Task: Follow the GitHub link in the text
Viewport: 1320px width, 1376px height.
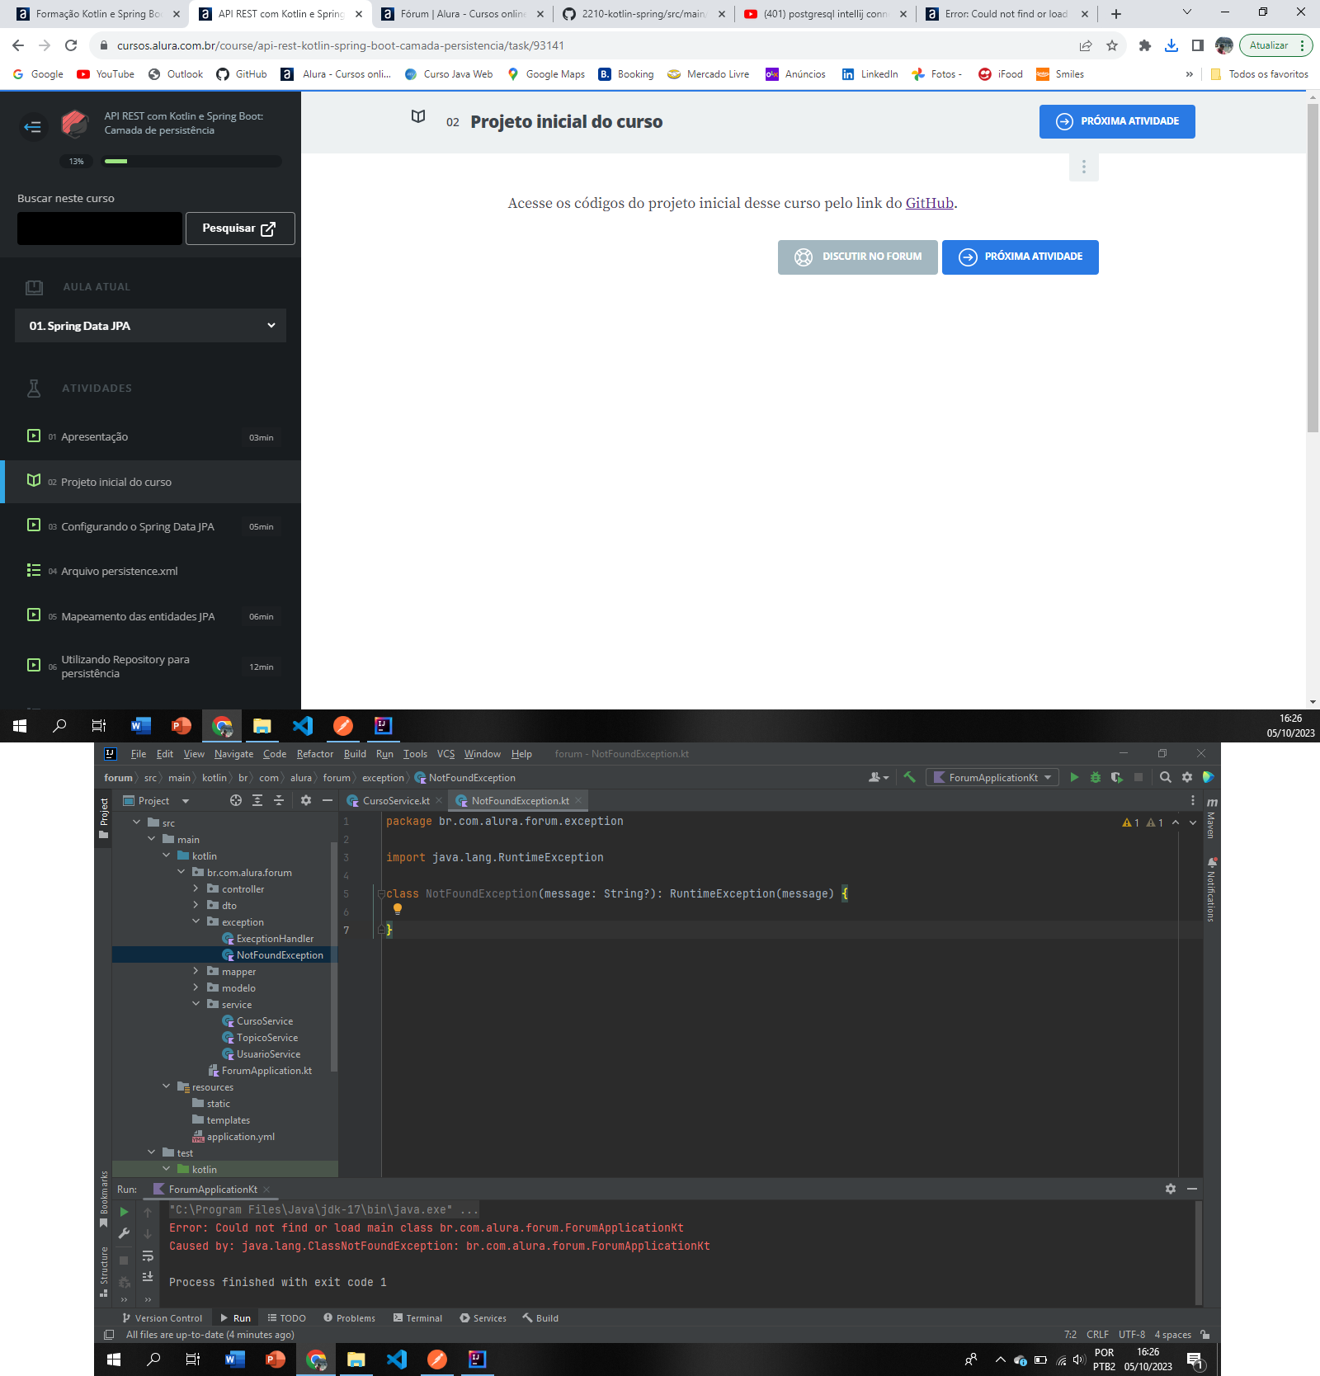Action: tap(929, 203)
